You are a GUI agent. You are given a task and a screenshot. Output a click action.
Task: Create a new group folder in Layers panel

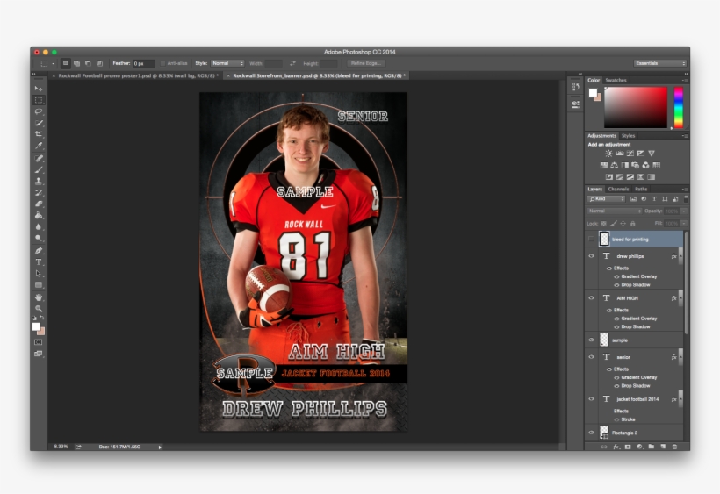pos(652,447)
